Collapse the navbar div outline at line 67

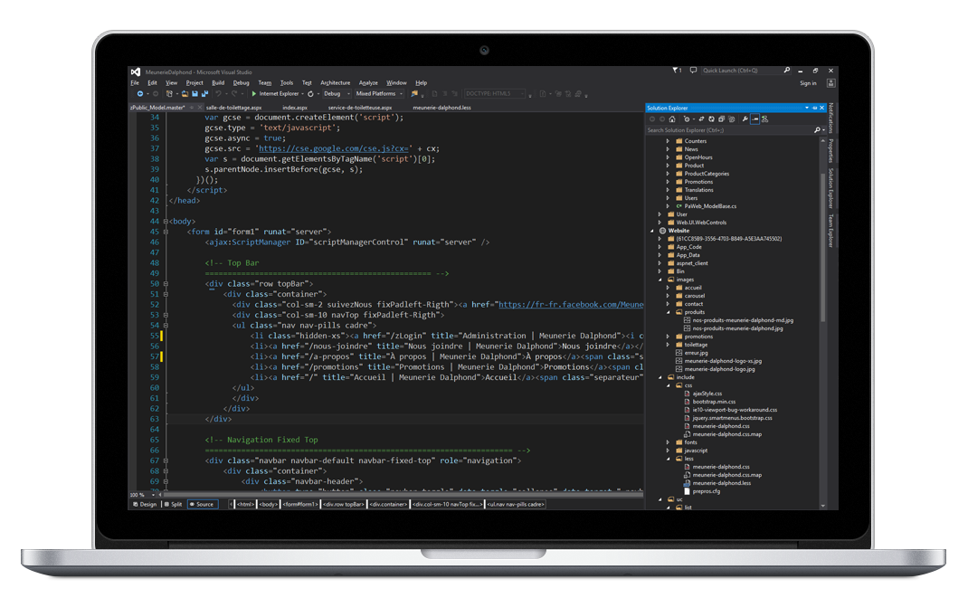(x=166, y=460)
